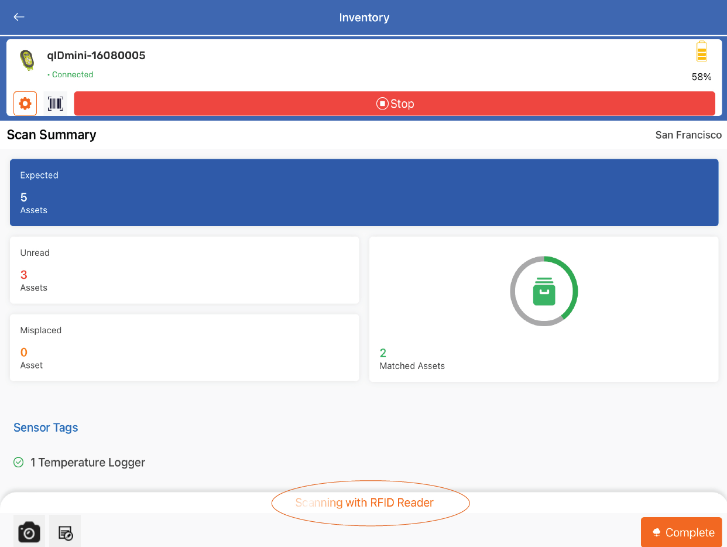View the Unread assets card
Viewport: 727px width, 547px height.
pyautogui.click(x=184, y=270)
